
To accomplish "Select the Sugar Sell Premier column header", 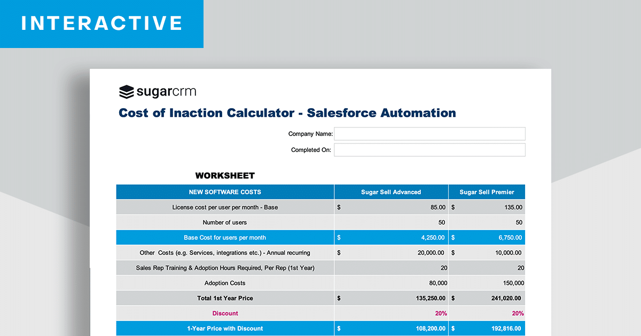I will pos(487,191).
